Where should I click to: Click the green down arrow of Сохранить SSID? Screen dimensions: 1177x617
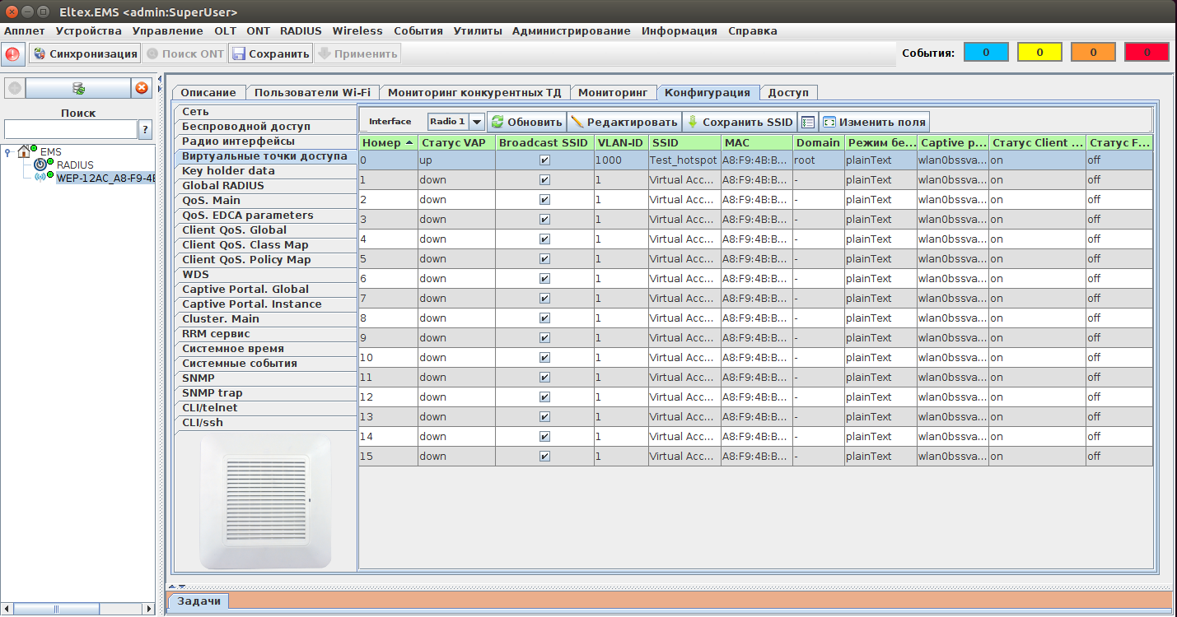point(693,122)
